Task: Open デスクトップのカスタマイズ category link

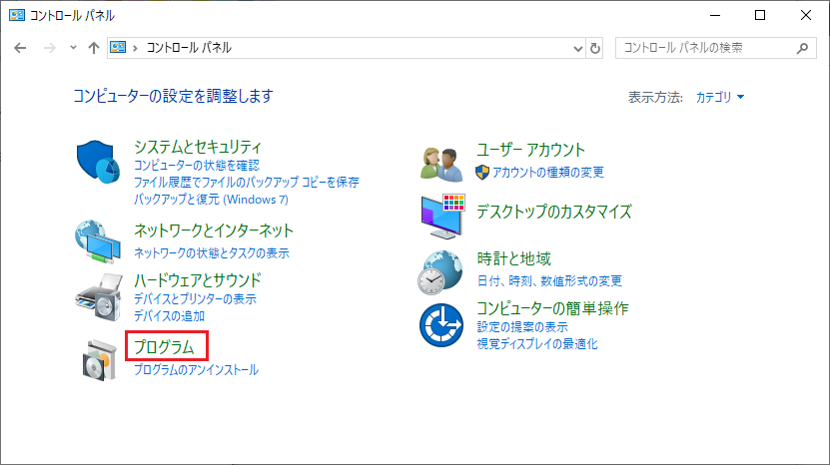Action: 554,212
